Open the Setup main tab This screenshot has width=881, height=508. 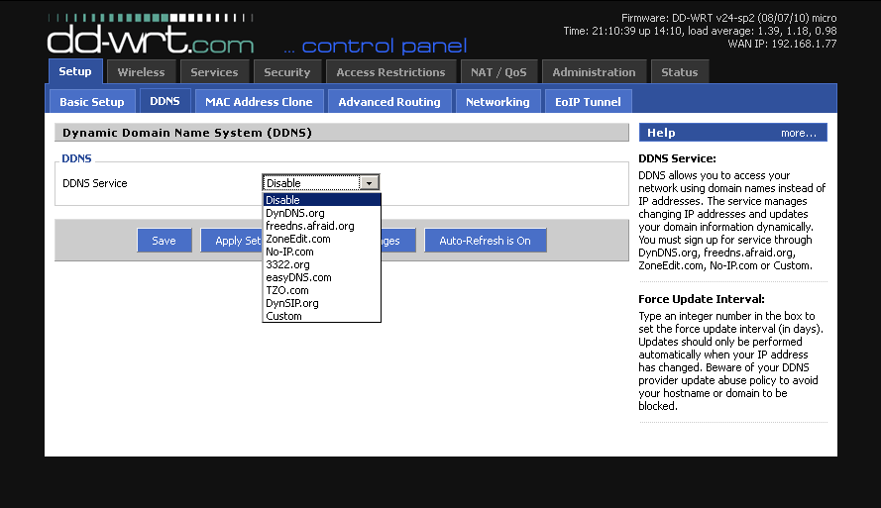[75, 71]
